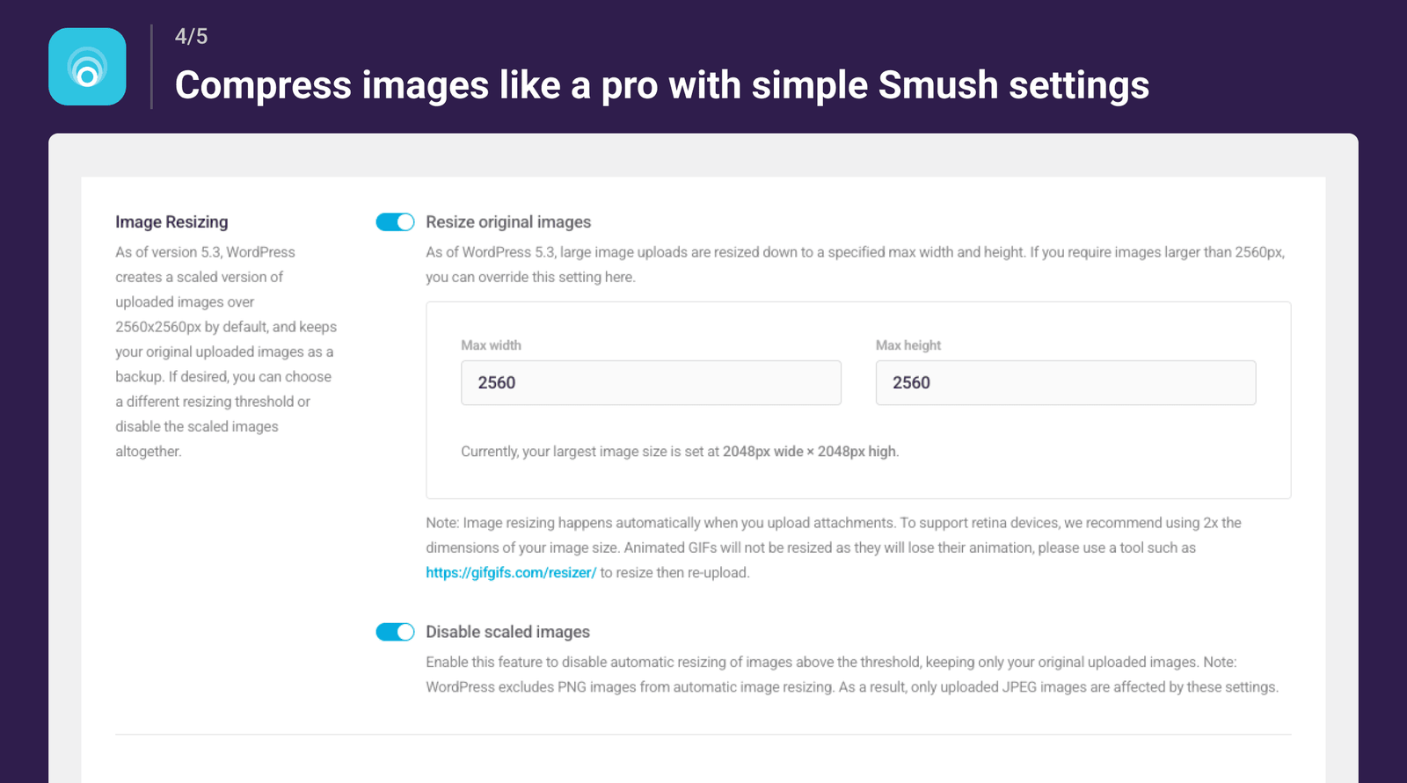Toggle off Resize original images switch

click(395, 222)
